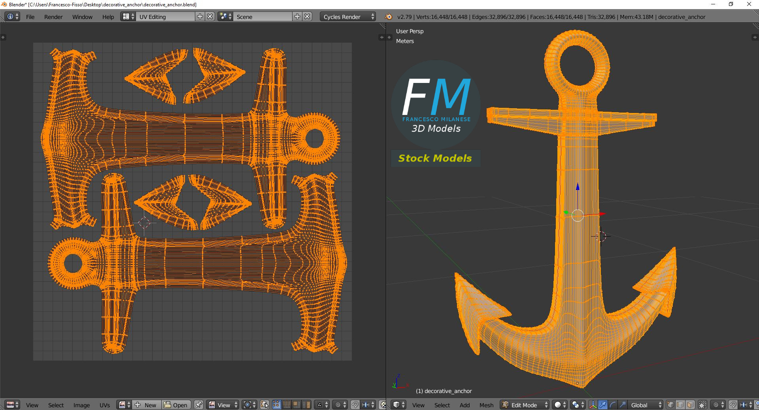
Task: Switch to 3D View edge select mode
Action: 680,405
